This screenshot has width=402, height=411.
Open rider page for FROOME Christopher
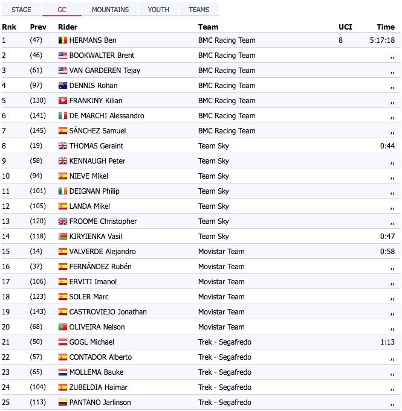(x=103, y=221)
